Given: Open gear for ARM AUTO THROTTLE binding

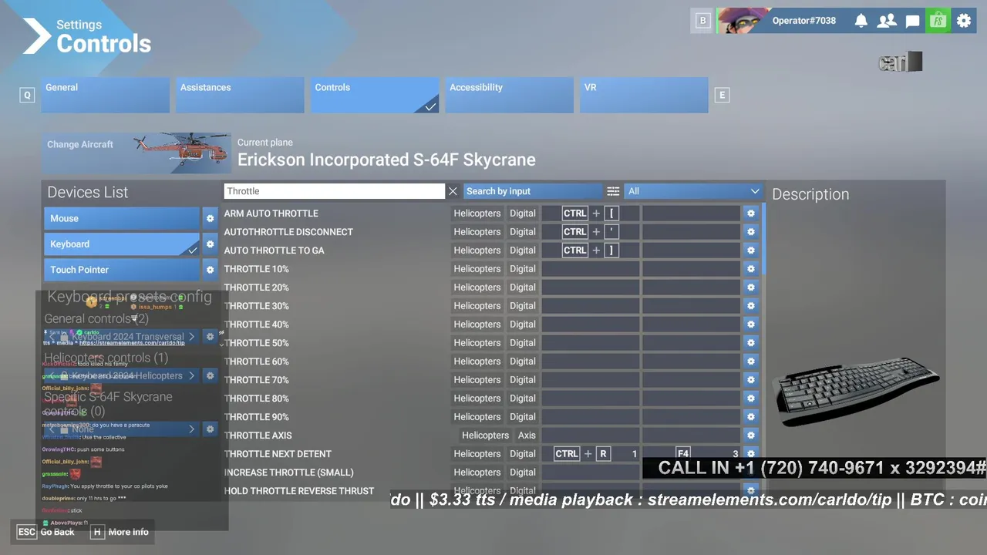Looking at the screenshot, I should click(750, 214).
